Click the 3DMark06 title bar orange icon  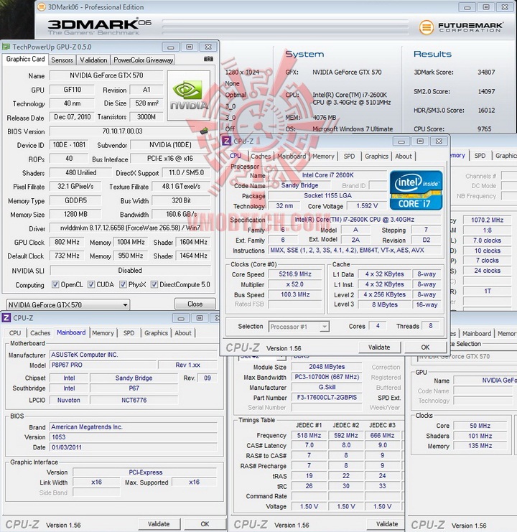41,6
